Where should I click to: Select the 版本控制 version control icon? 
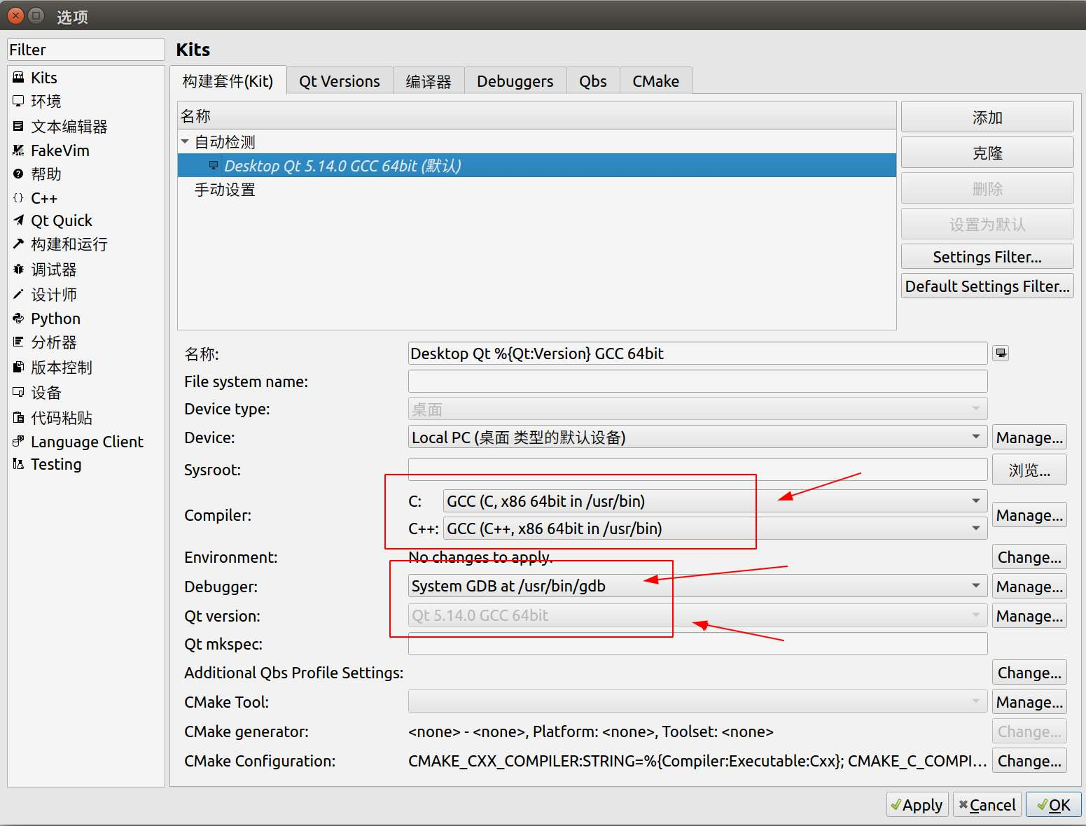point(18,367)
